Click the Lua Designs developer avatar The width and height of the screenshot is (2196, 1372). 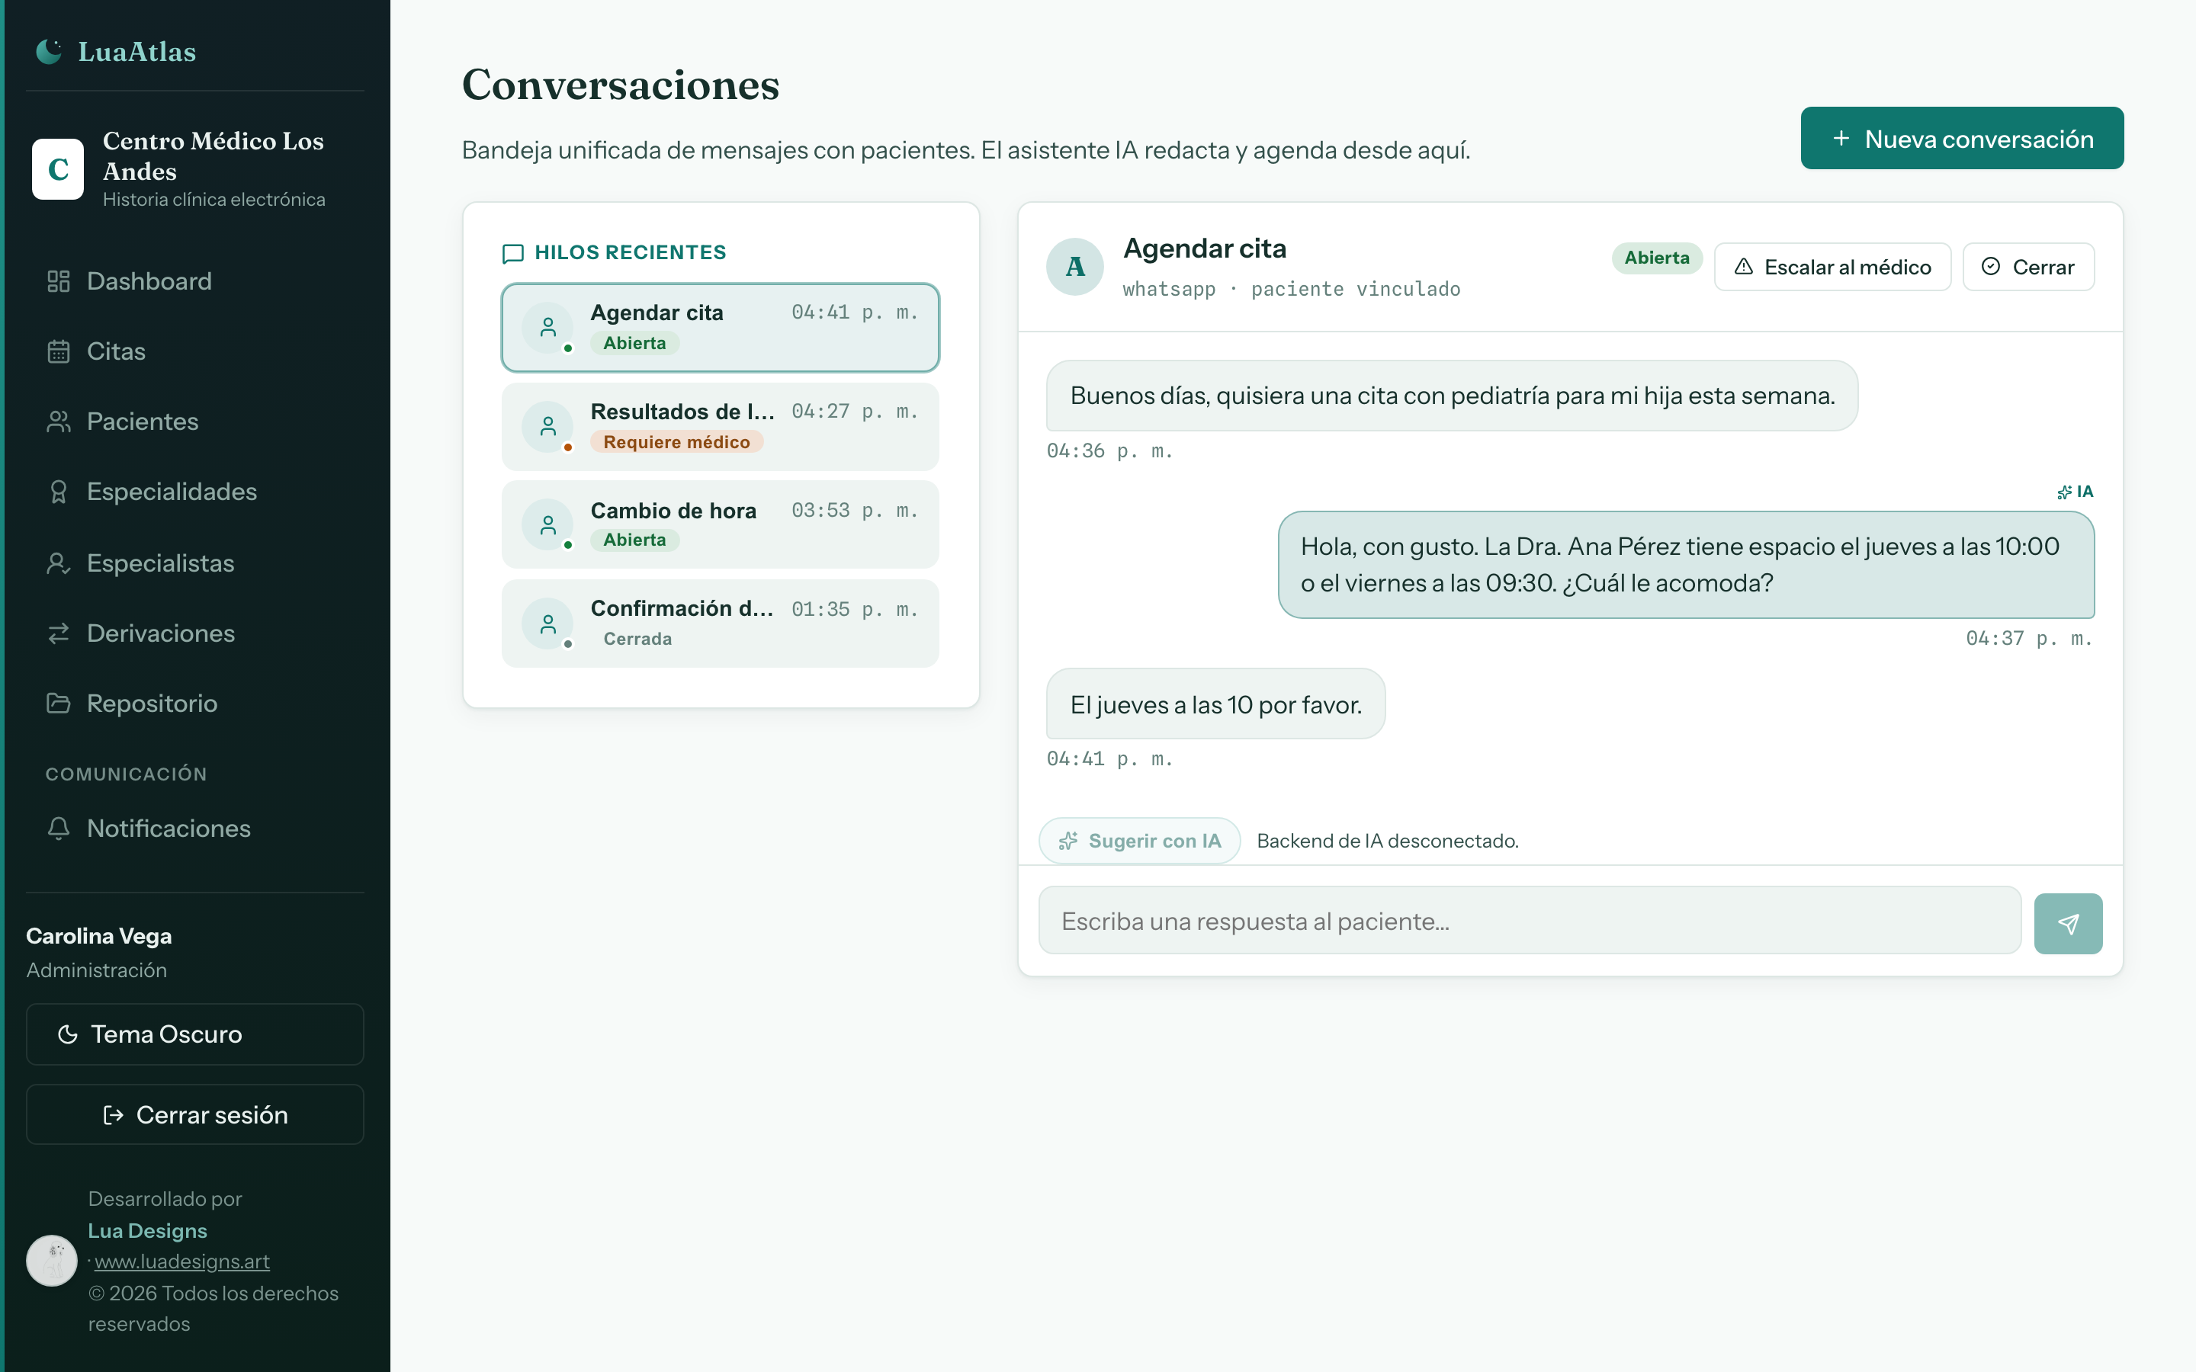click(x=52, y=1261)
